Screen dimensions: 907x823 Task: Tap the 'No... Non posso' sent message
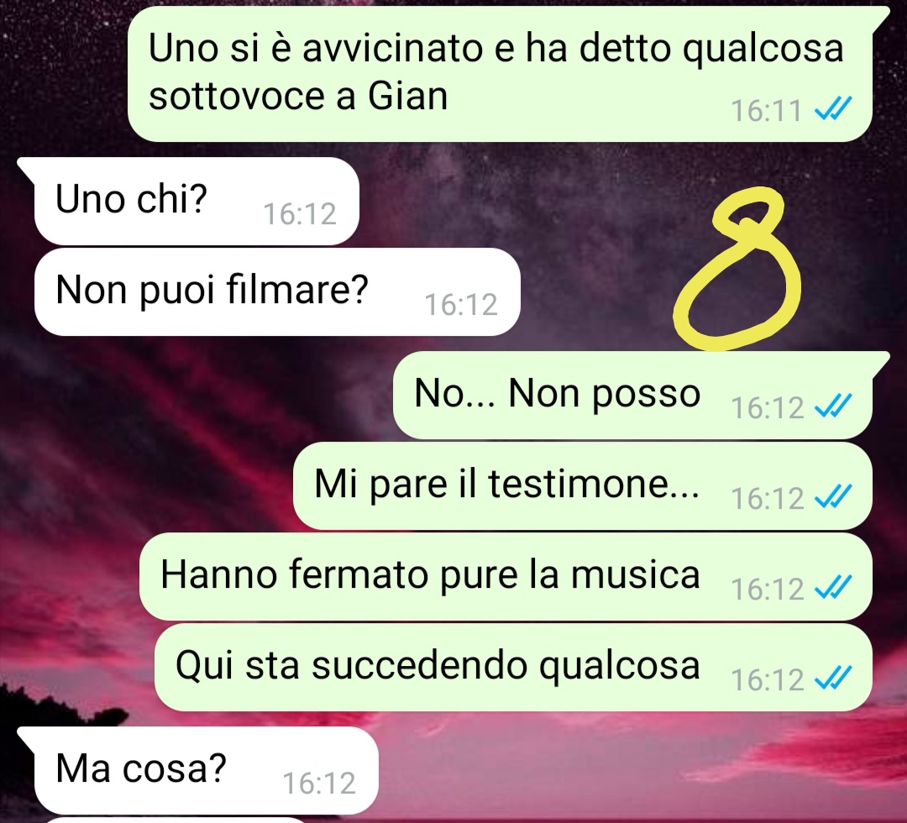click(632, 395)
